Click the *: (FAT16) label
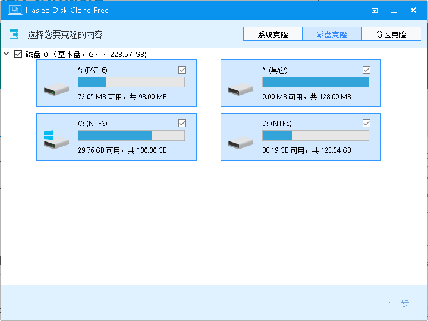 click(x=93, y=70)
